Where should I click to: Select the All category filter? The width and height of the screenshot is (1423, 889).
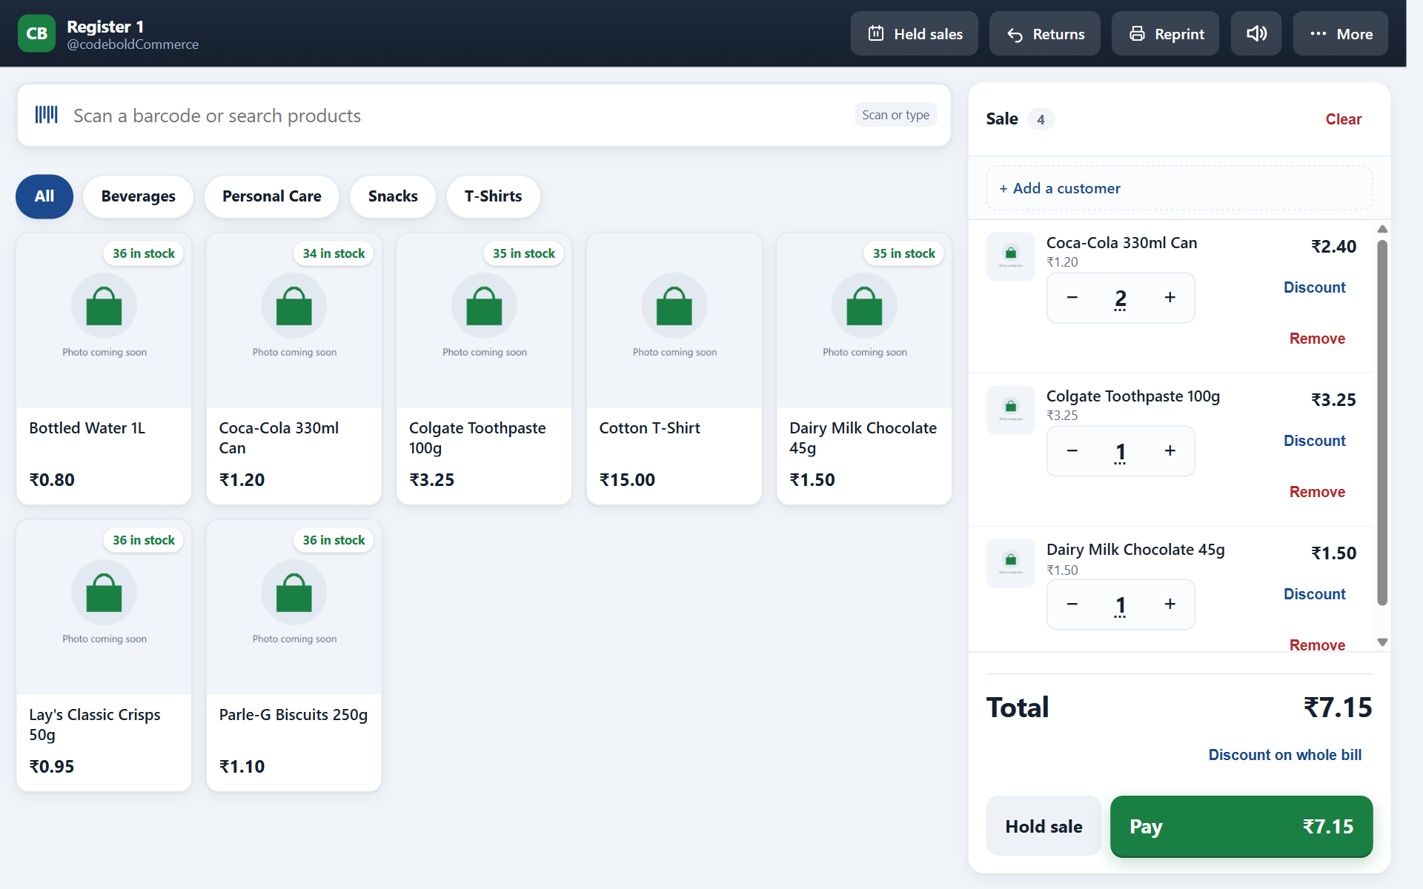(x=44, y=196)
